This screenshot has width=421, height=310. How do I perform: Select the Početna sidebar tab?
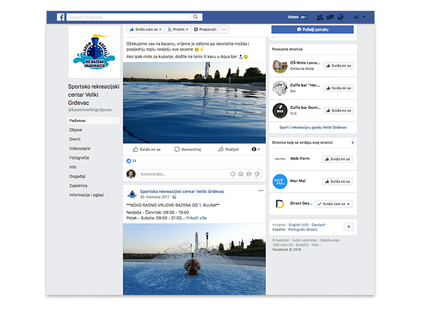click(93, 120)
